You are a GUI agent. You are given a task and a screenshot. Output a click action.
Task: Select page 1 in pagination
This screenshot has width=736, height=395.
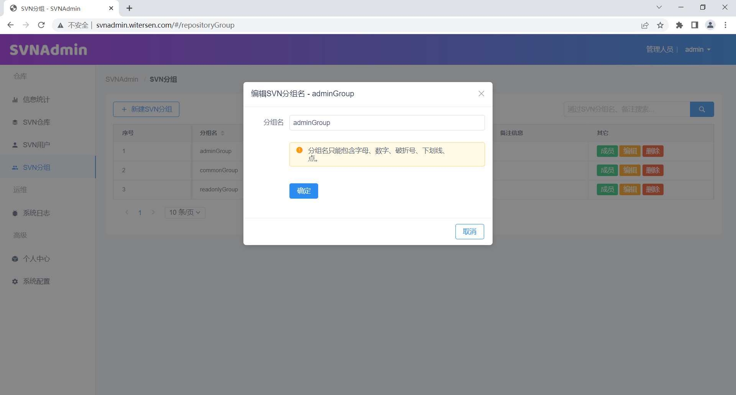pyautogui.click(x=140, y=212)
